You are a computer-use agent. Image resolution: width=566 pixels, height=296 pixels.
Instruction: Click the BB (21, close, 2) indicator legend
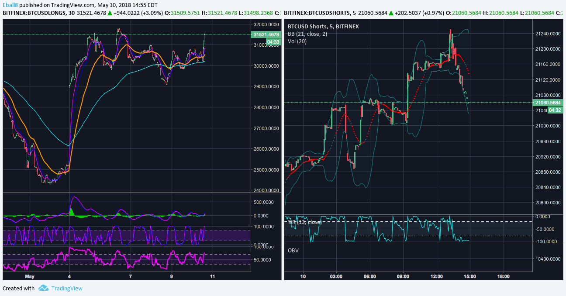point(307,34)
